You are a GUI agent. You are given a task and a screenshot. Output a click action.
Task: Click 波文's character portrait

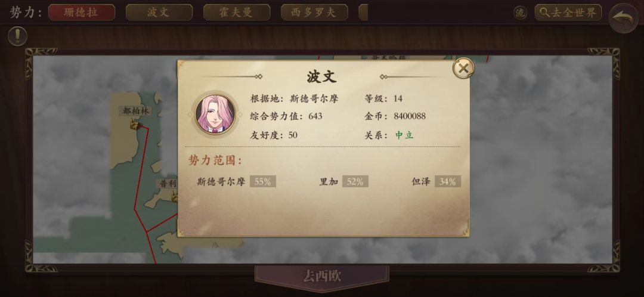215,114
